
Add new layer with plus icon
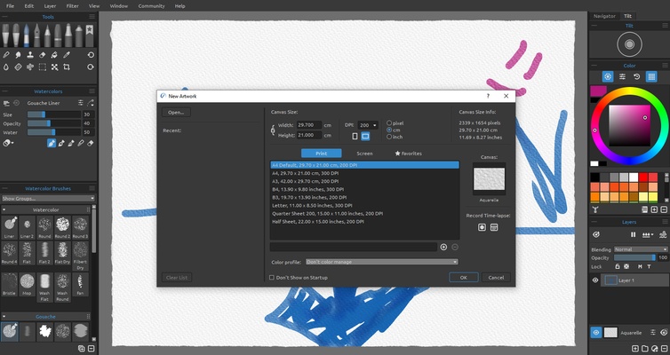(635, 349)
